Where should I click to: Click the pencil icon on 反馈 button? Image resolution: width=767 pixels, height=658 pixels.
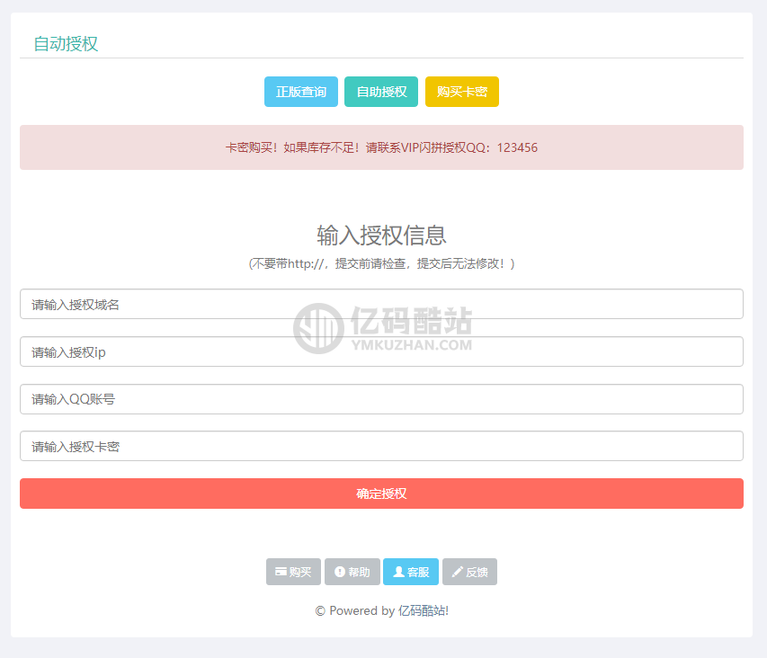point(457,572)
